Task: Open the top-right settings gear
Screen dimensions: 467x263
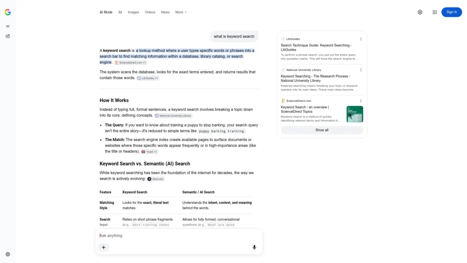Action: pyautogui.click(x=420, y=12)
